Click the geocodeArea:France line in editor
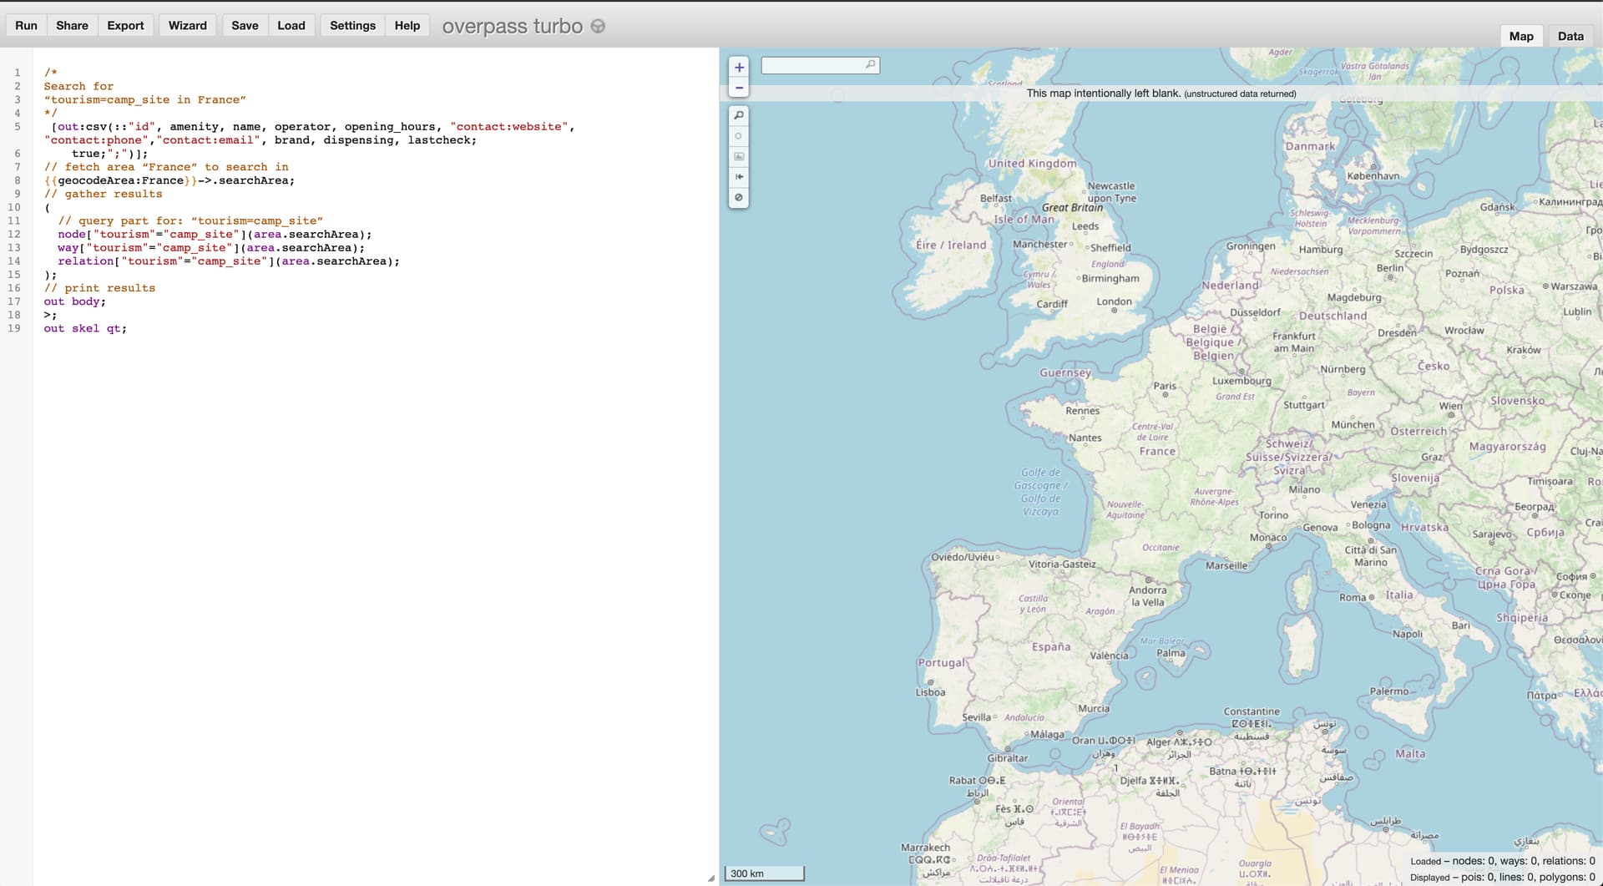This screenshot has width=1603, height=886. (169, 180)
